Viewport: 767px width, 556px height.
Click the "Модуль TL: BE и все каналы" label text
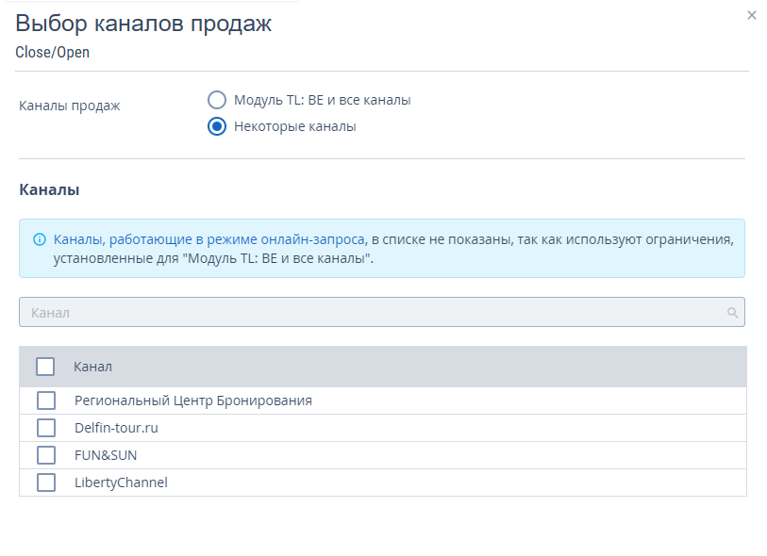[x=322, y=100]
